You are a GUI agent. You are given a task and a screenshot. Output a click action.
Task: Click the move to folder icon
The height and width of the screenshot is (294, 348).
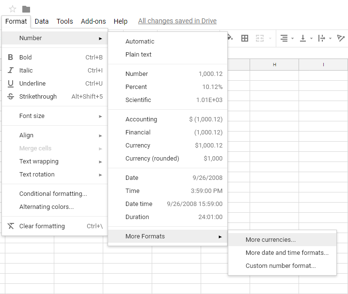point(26,9)
